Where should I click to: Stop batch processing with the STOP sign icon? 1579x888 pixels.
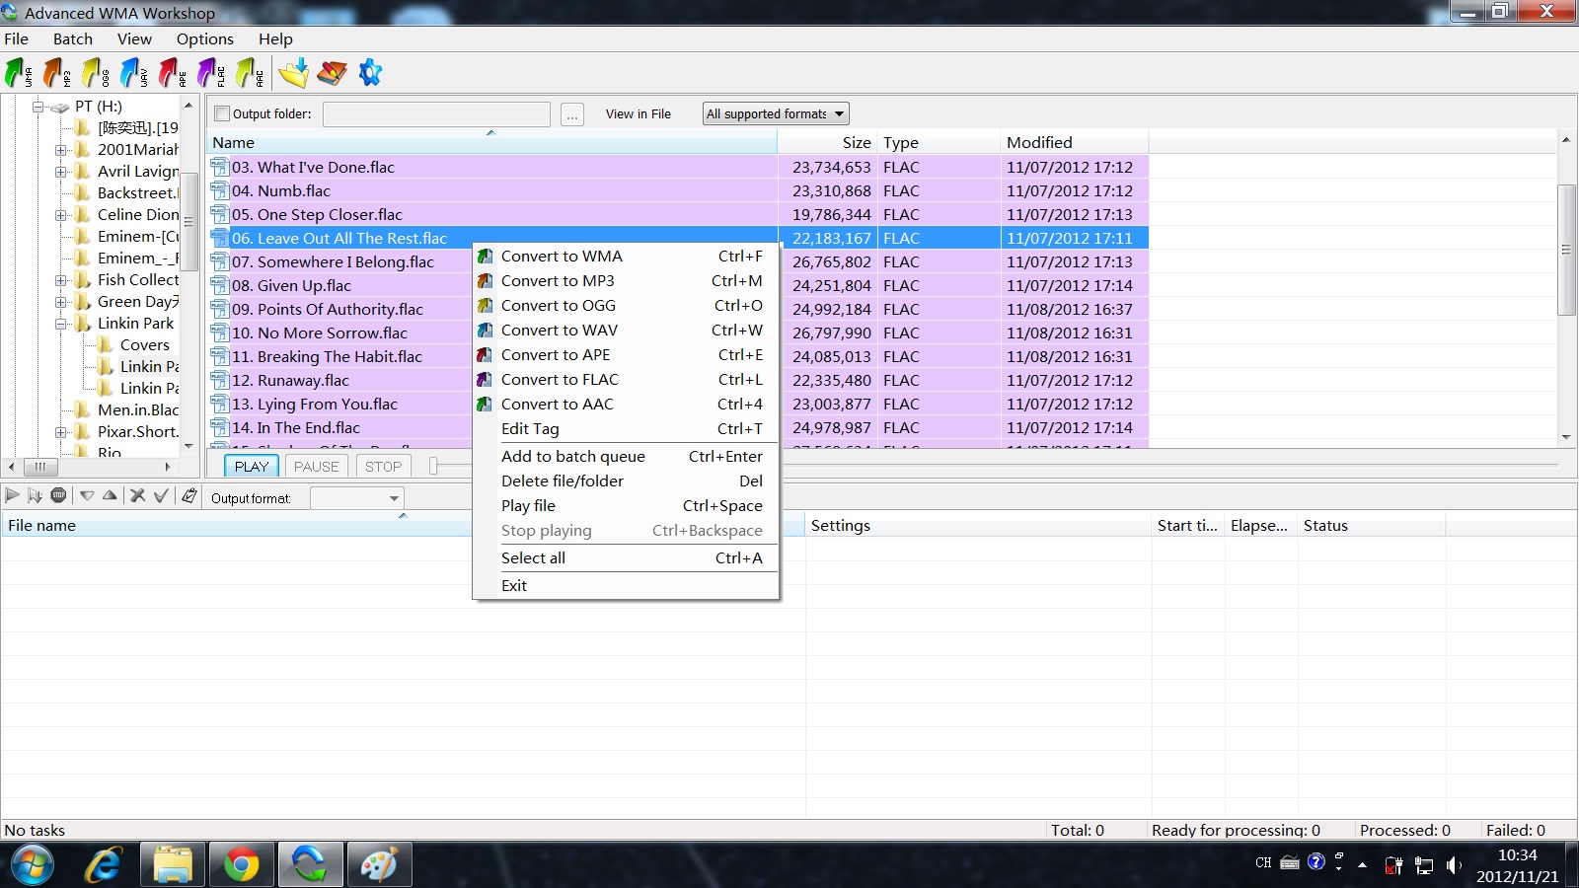click(x=59, y=495)
